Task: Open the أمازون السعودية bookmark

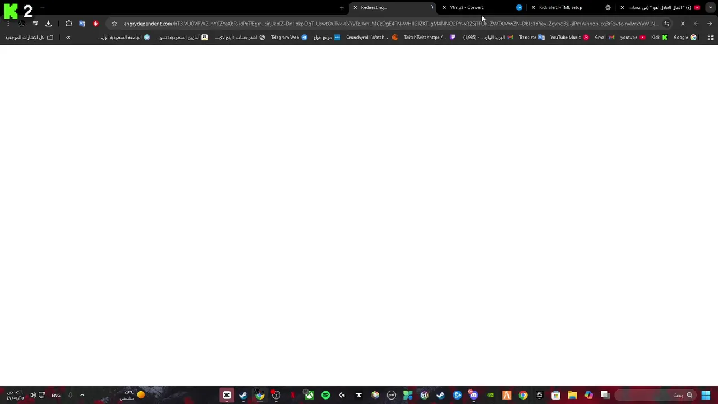Action: 182,38
